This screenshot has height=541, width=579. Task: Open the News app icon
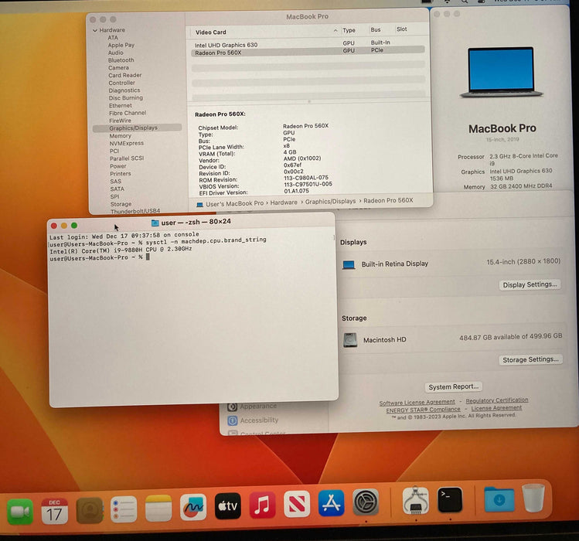click(297, 504)
